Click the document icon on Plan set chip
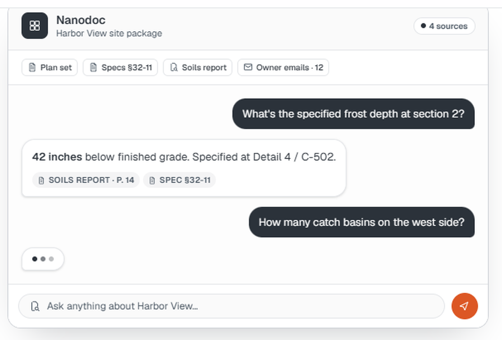The image size is (502, 340). (32, 68)
